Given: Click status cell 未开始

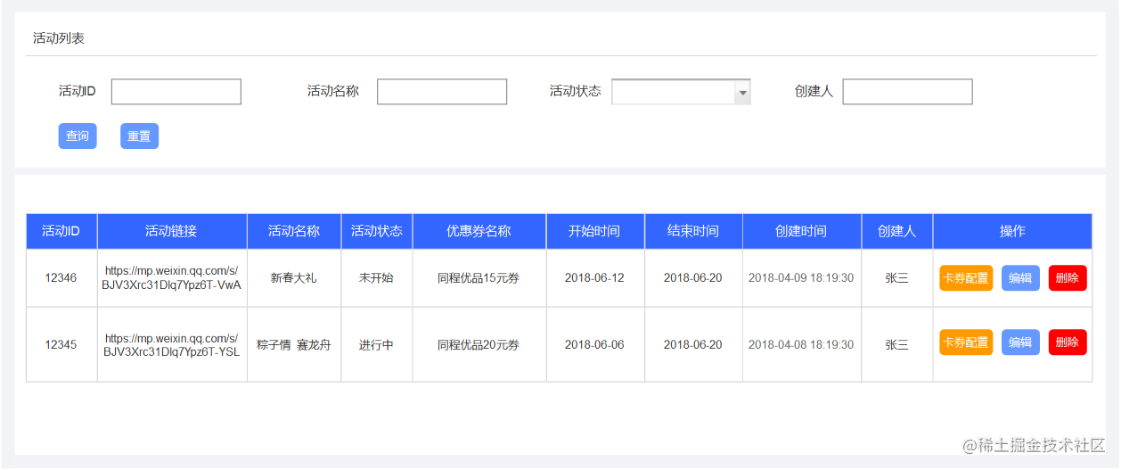Looking at the screenshot, I should pos(376,278).
